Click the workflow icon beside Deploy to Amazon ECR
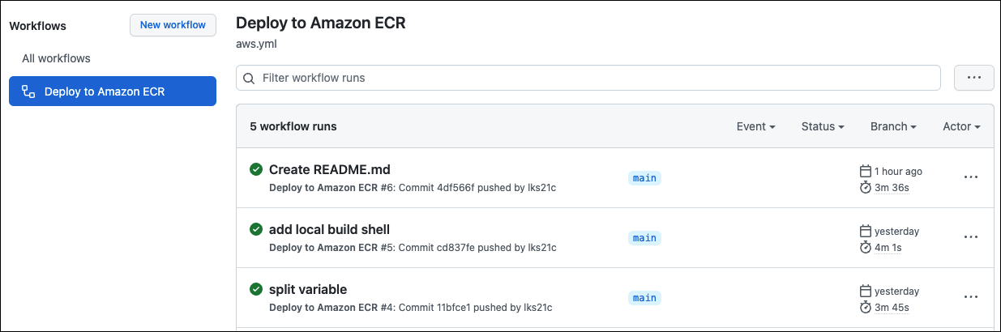 point(28,92)
